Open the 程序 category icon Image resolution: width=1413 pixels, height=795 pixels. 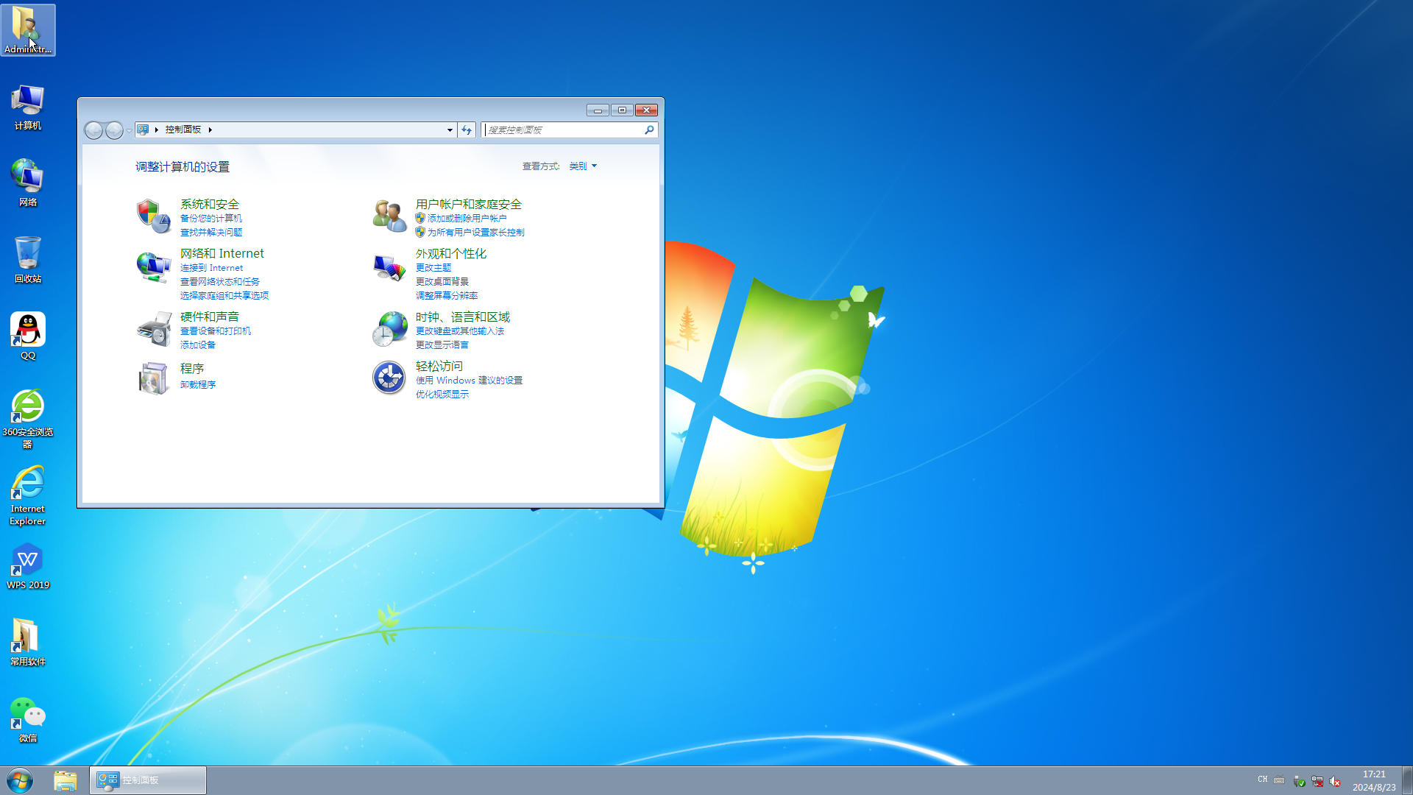coord(153,378)
